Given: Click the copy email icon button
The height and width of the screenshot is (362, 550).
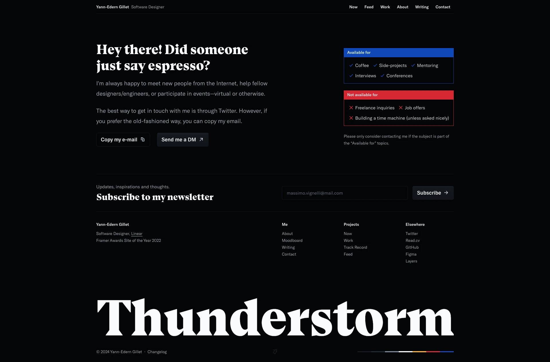Looking at the screenshot, I should [142, 139].
